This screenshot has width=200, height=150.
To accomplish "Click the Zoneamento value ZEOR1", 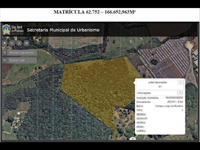I will tap(175, 102).
